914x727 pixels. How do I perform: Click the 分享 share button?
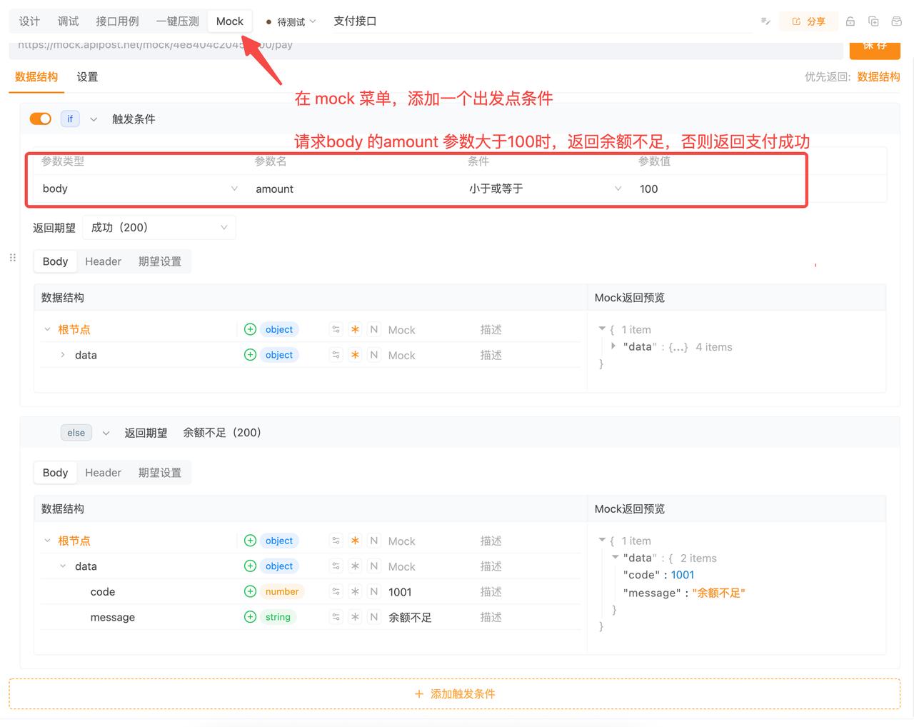tap(808, 21)
